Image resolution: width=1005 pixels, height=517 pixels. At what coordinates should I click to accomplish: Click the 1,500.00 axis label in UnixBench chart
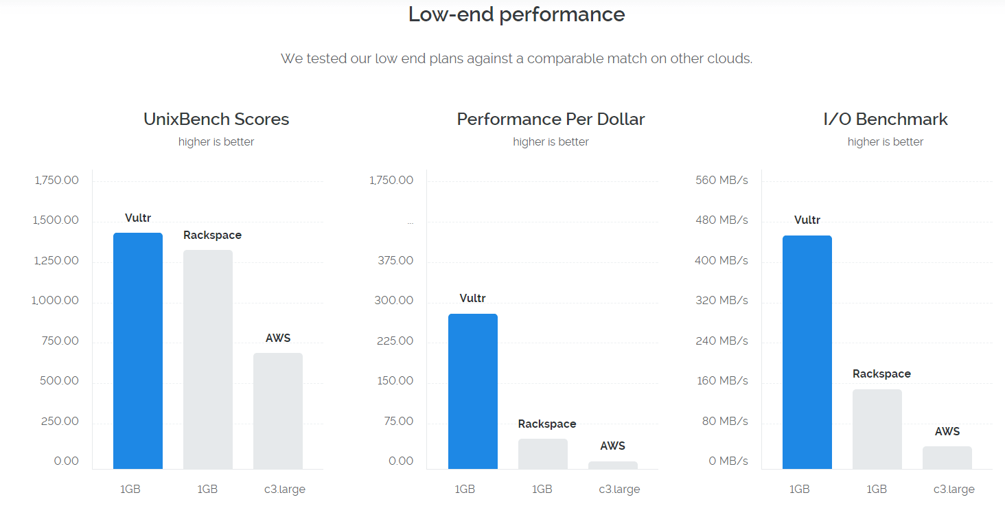pos(55,220)
